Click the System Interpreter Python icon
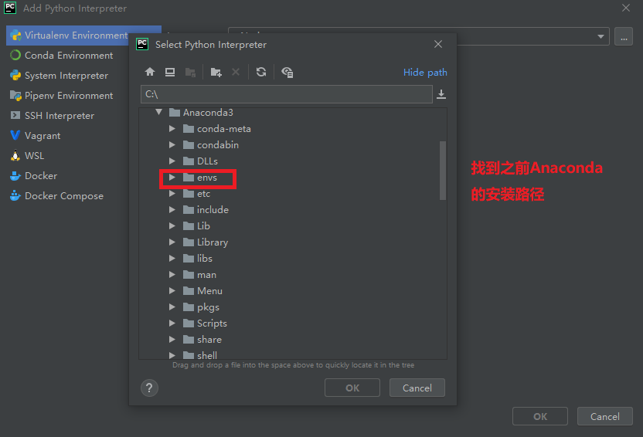The image size is (643, 437). click(15, 76)
